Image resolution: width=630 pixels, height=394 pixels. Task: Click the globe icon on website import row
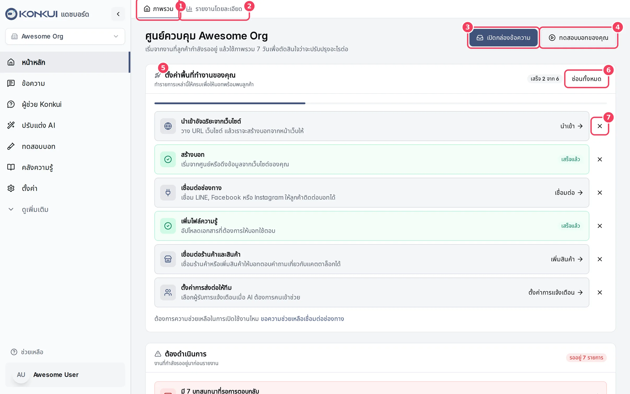pos(168,126)
